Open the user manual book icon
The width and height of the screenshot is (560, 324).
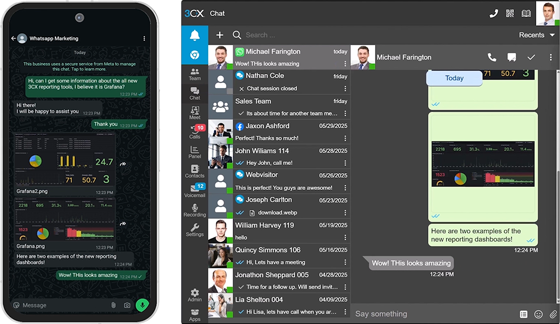[x=526, y=13]
